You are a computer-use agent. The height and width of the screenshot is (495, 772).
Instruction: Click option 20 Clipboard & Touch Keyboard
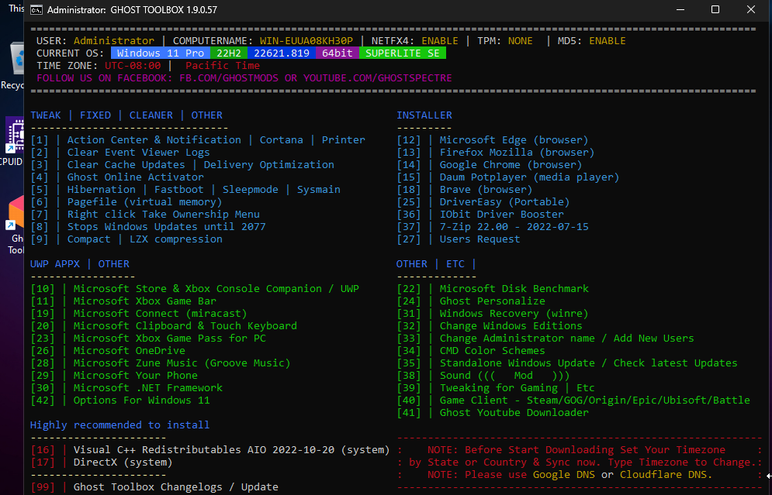164,326
